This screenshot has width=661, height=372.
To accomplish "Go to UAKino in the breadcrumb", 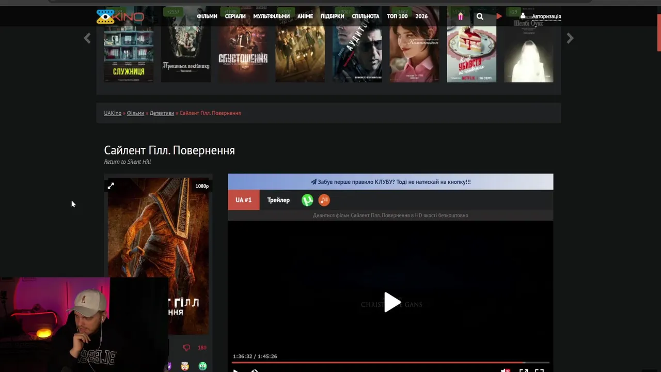I will pyautogui.click(x=113, y=113).
